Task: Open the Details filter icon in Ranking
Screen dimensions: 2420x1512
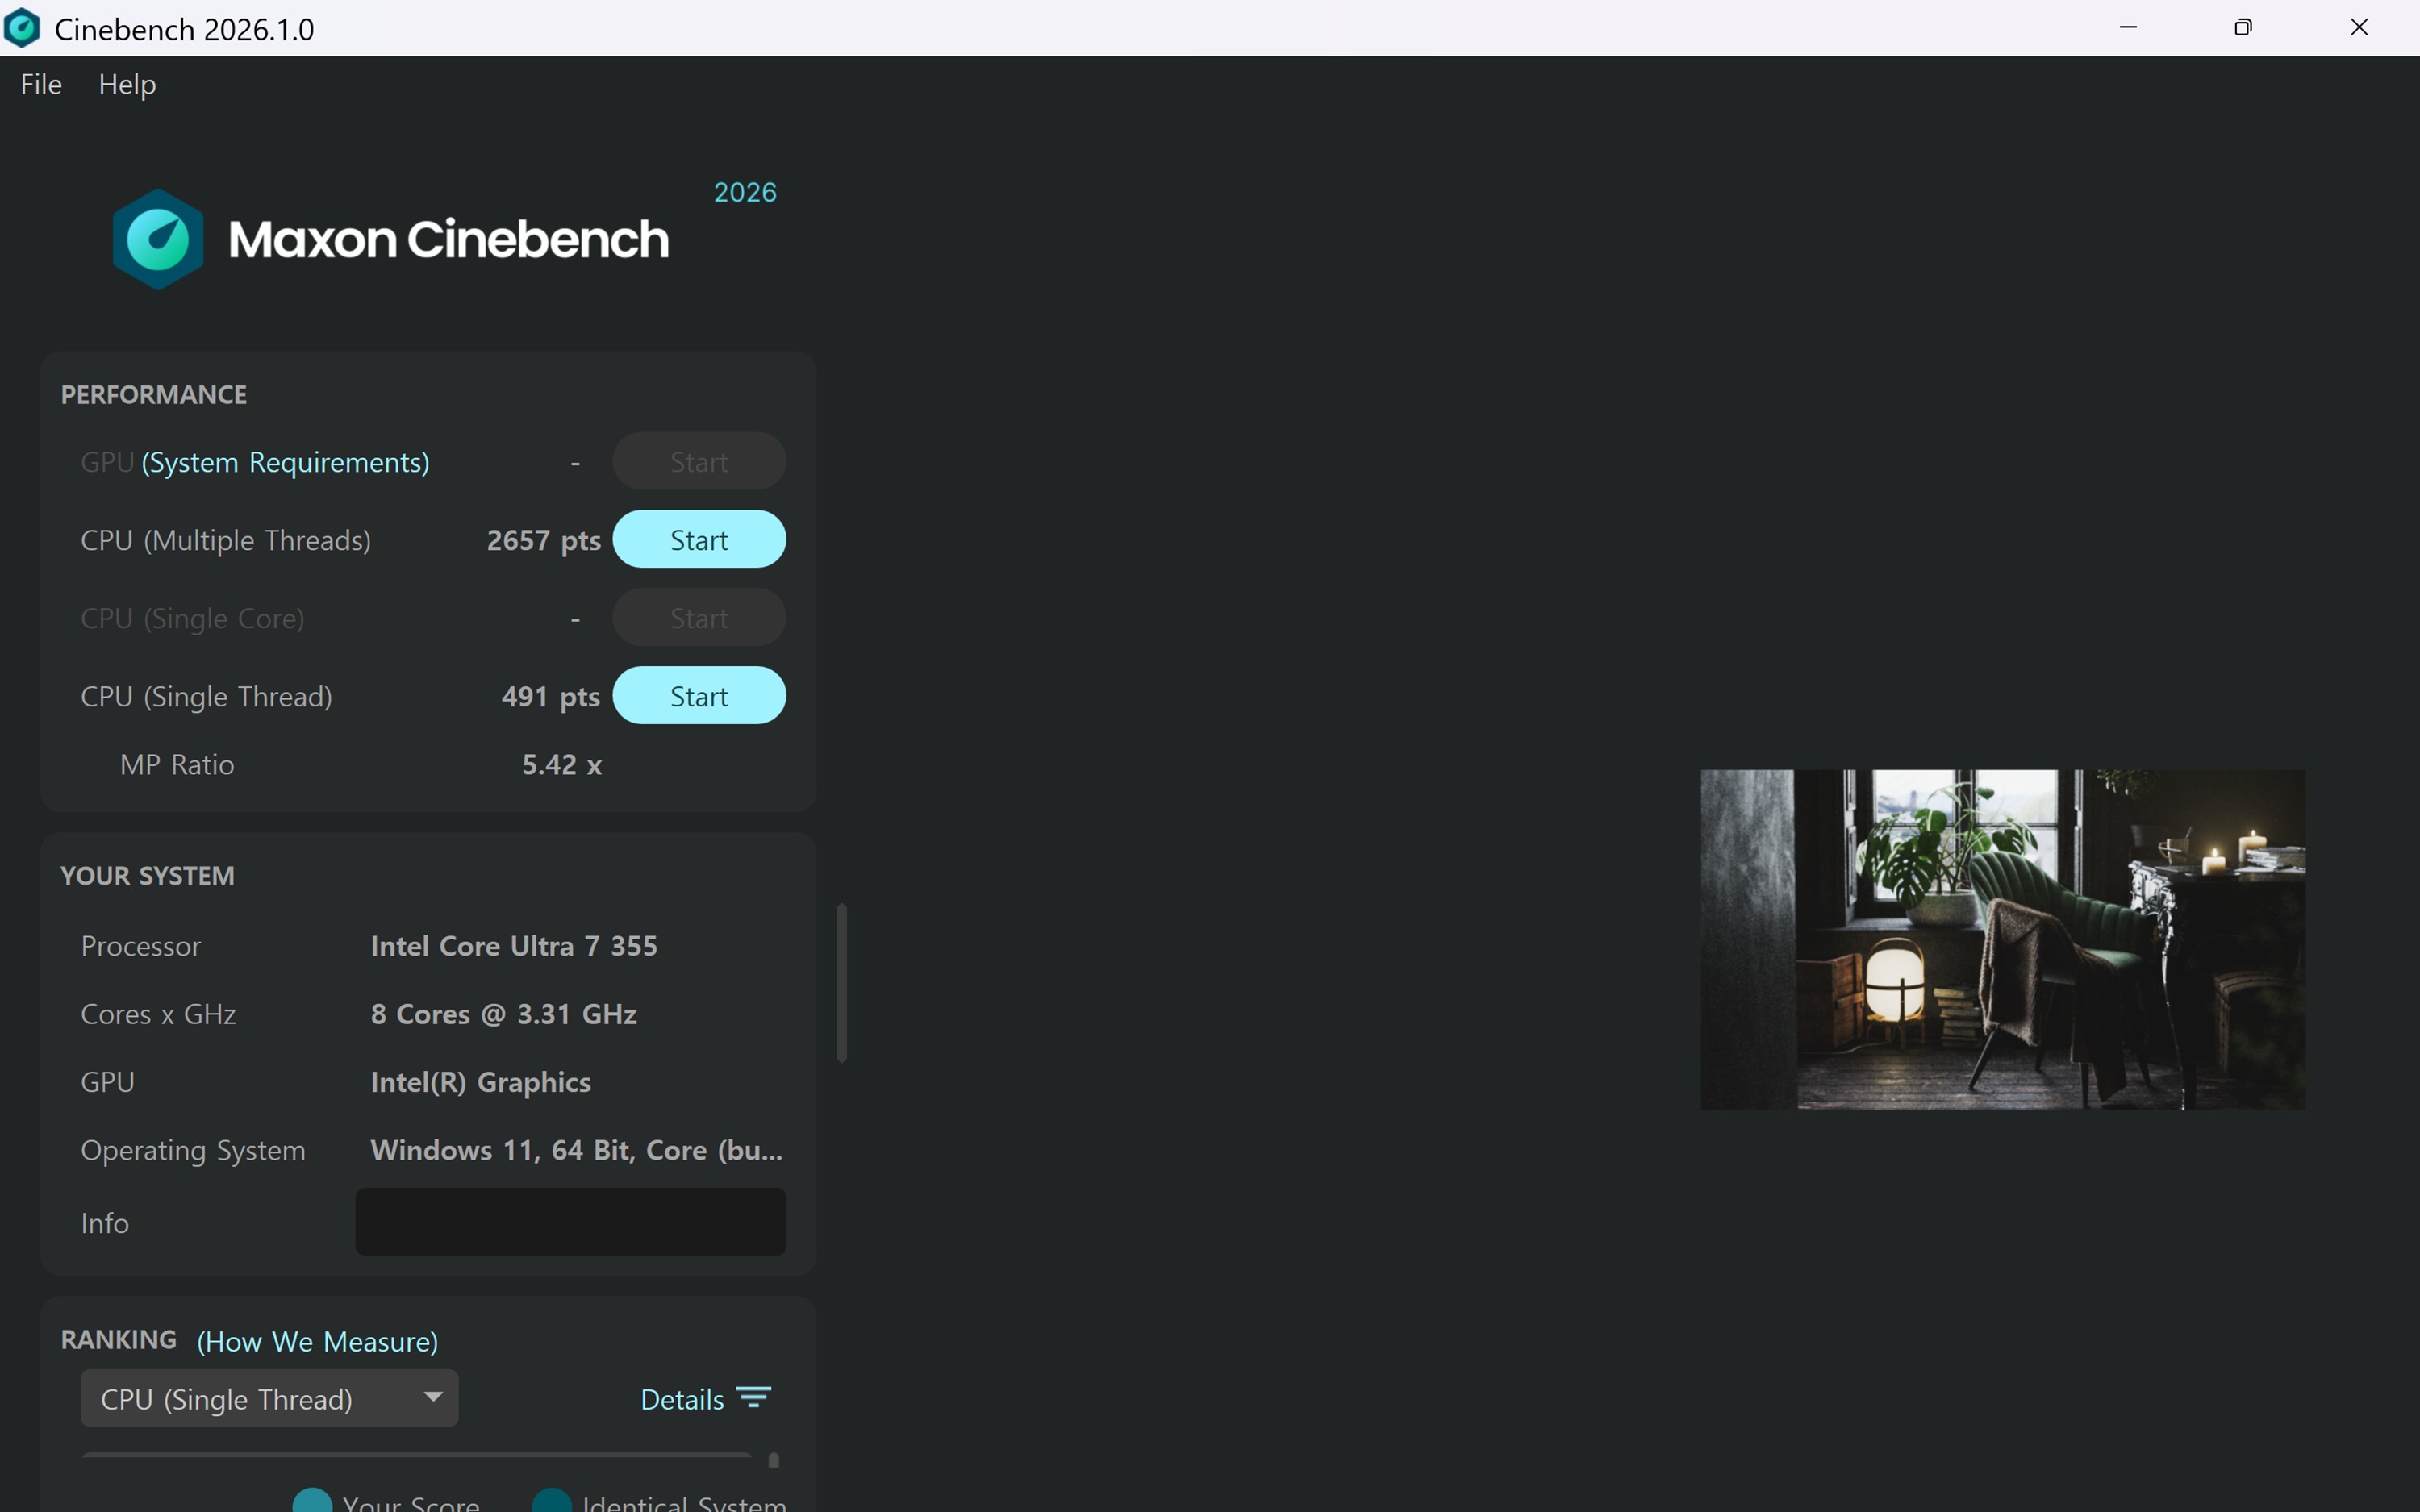Action: pyautogui.click(x=753, y=1397)
